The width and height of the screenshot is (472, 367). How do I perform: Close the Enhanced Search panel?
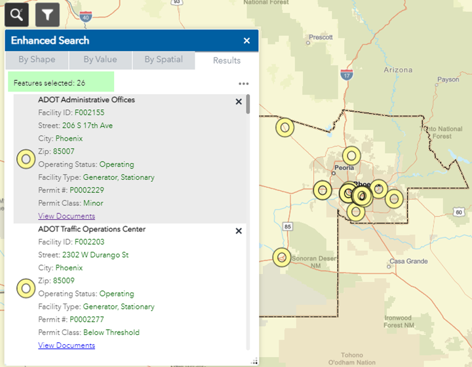246,41
